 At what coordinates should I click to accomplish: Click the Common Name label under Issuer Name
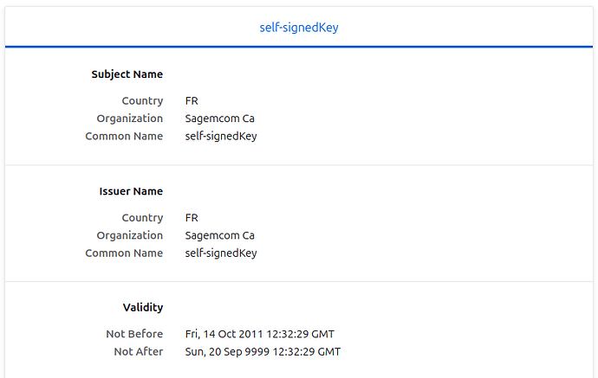[x=124, y=253]
